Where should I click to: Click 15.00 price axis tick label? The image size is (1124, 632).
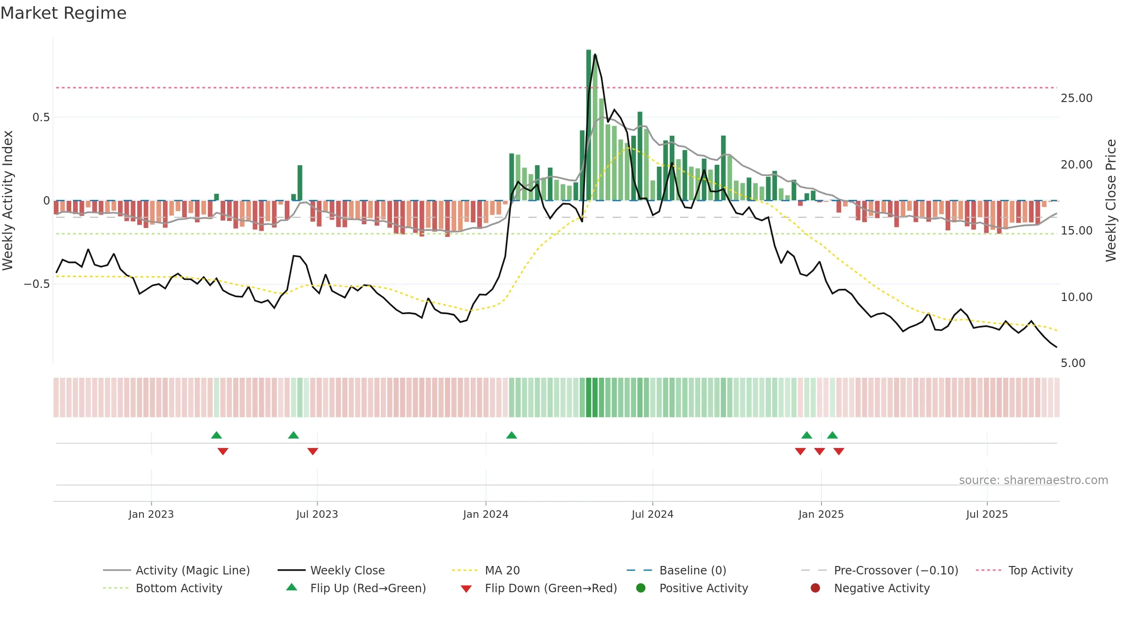(x=1077, y=231)
